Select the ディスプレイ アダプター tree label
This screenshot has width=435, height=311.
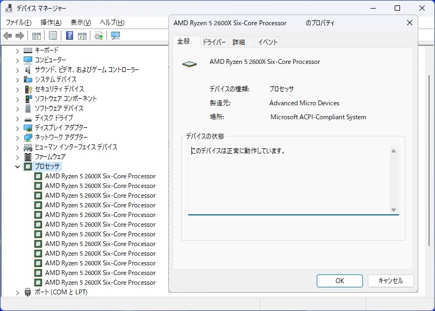click(x=61, y=127)
